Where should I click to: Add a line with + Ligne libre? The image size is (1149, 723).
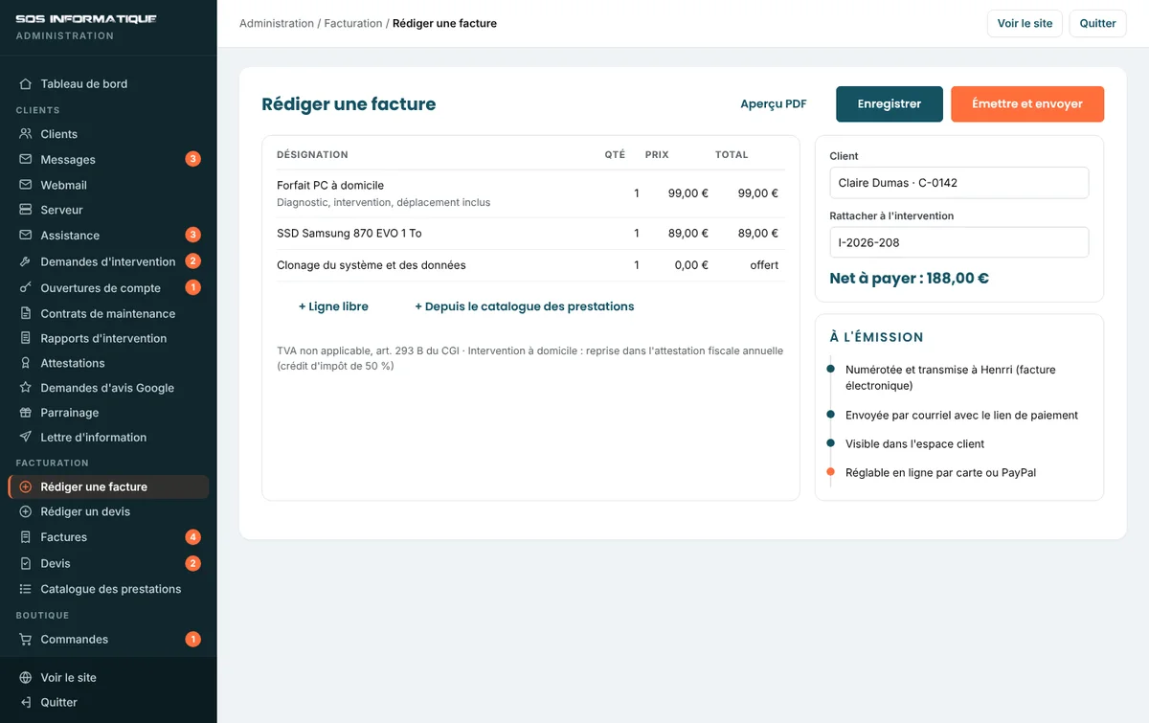click(x=333, y=306)
